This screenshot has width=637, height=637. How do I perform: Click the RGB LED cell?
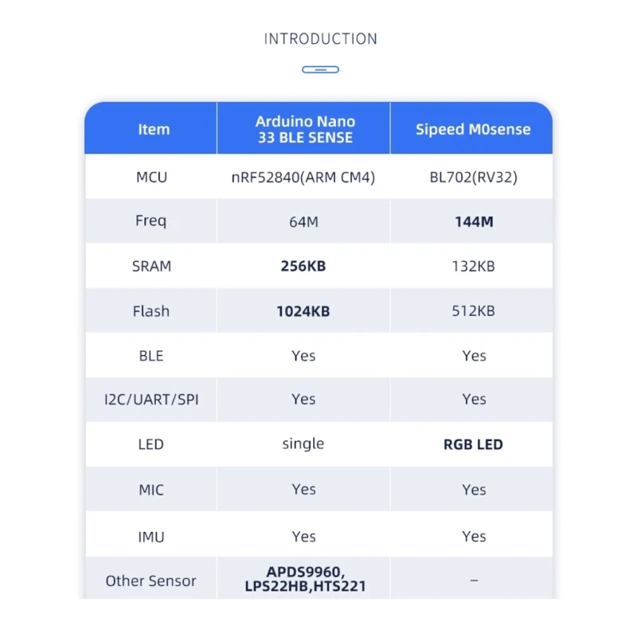pyautogui.click(x=473, y=444)
